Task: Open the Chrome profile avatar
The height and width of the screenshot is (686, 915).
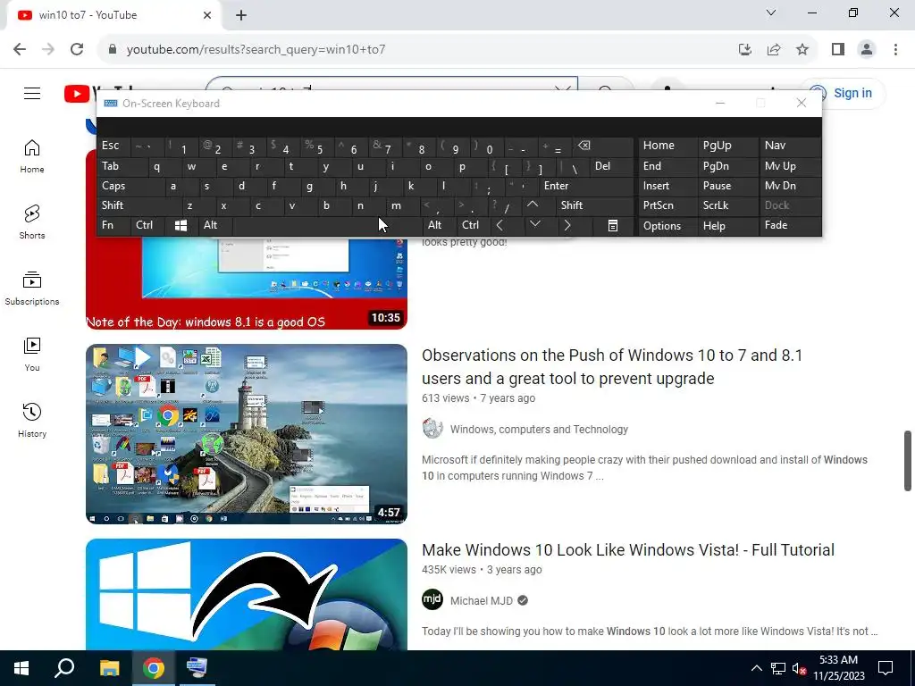Action: 867,50
